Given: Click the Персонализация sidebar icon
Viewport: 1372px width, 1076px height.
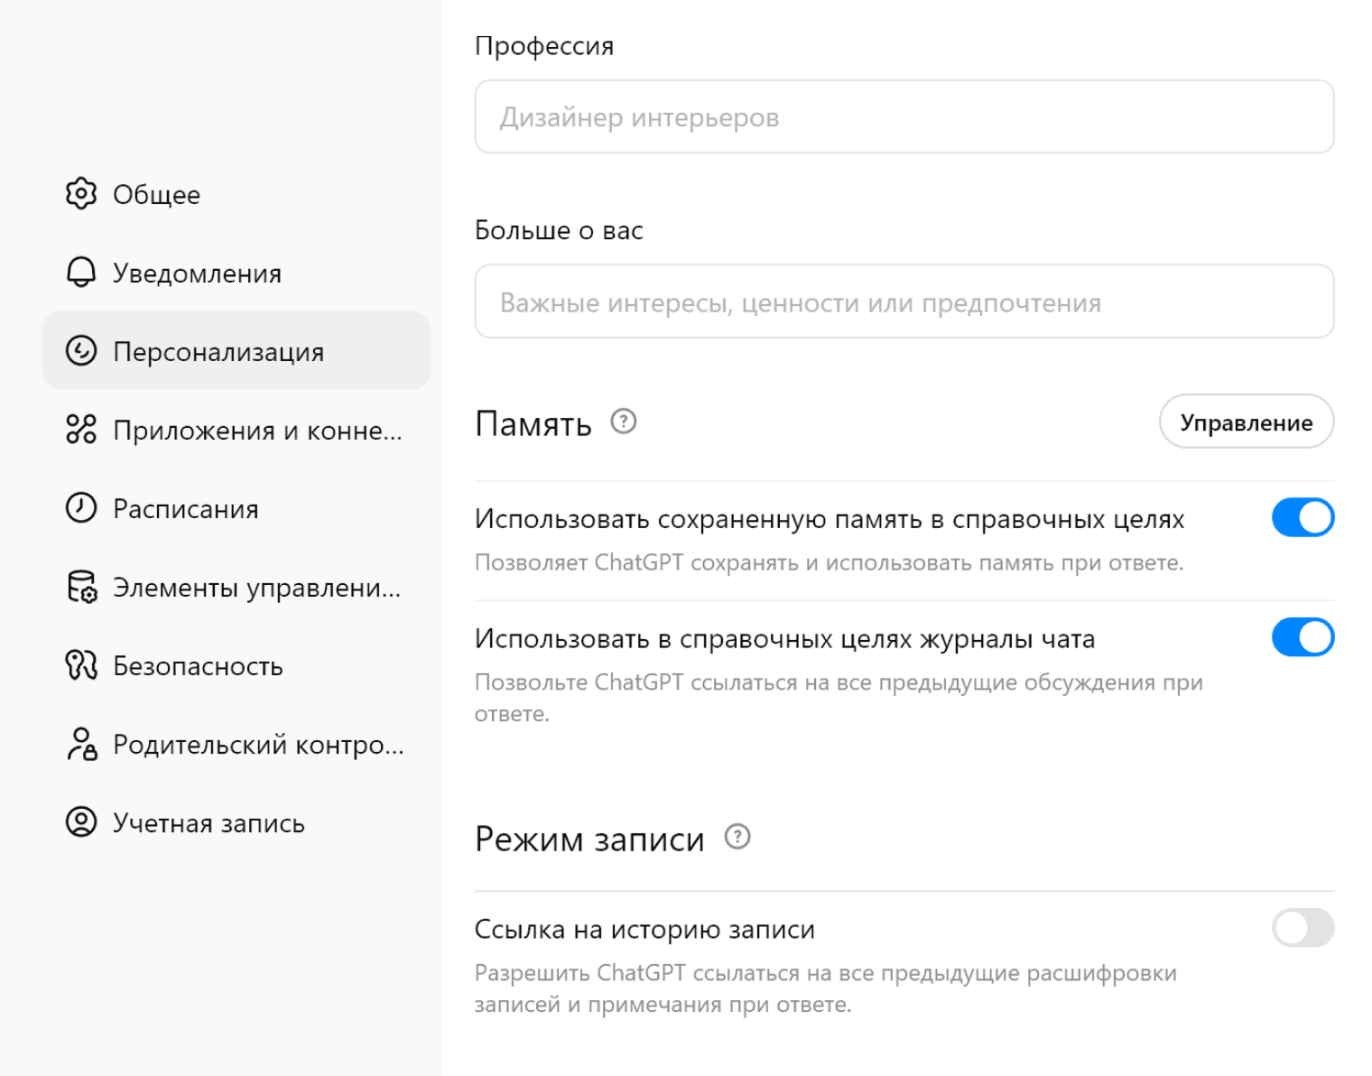Looking at the screenshot, I should (x=81, y=351).
